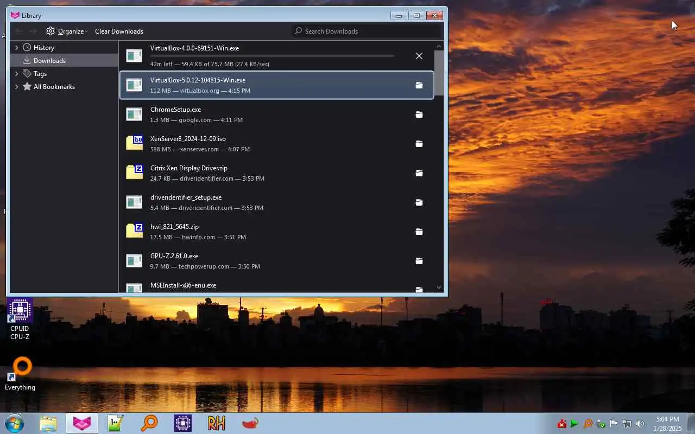This screenshot has width=695, height=434.
Task: Click the network tray icon
Action: pyautogui.click(x=627, y=424)
